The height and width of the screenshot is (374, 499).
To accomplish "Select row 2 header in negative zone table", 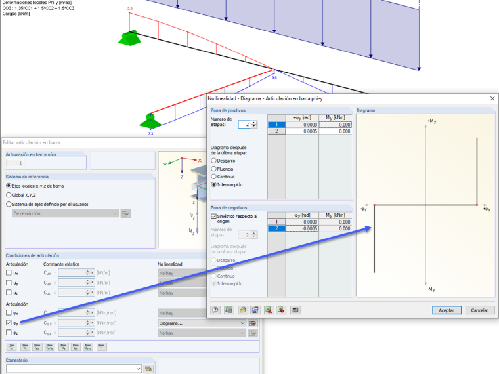I will click(276, 228).
